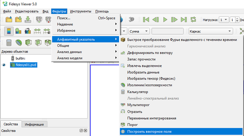Switch to the Свойства tab
Viewport: 244px width, 136px height.
point(11,124)
